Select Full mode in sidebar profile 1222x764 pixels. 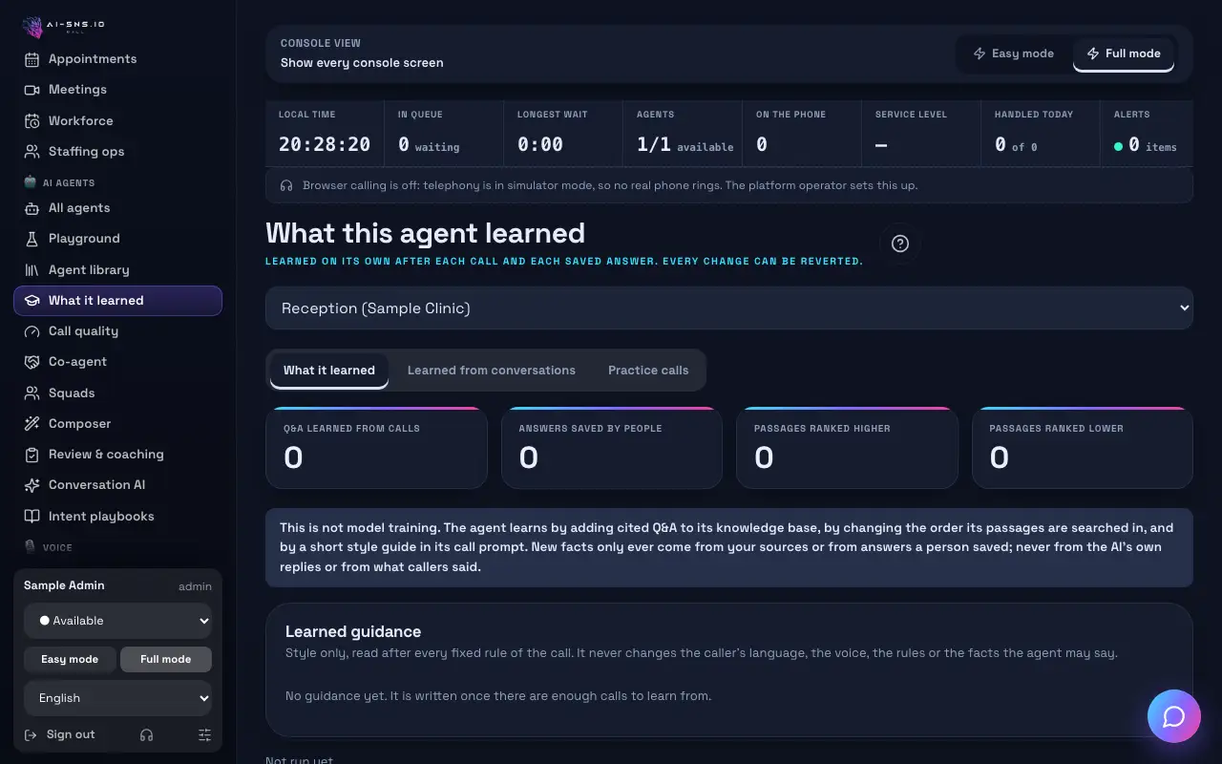pos(166,659)
